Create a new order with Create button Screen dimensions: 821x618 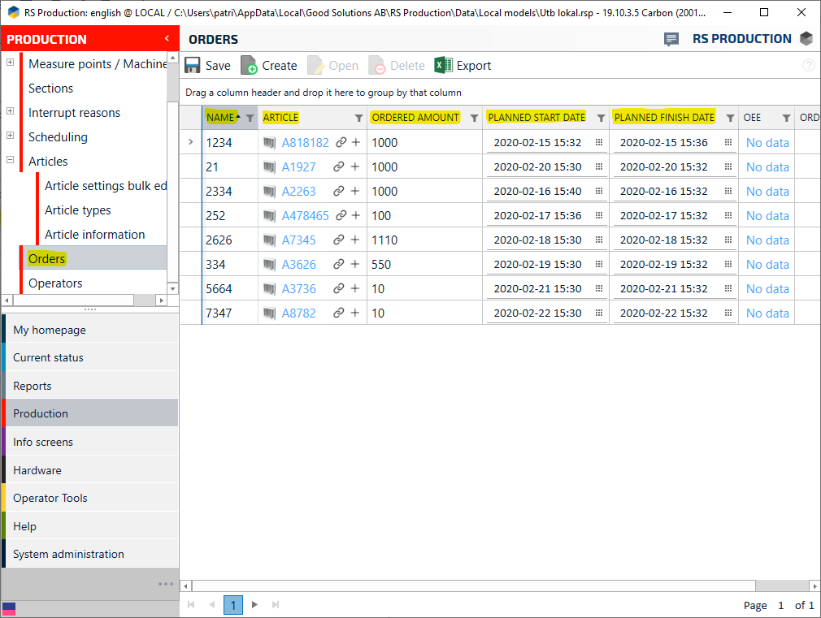click(269, 66)
